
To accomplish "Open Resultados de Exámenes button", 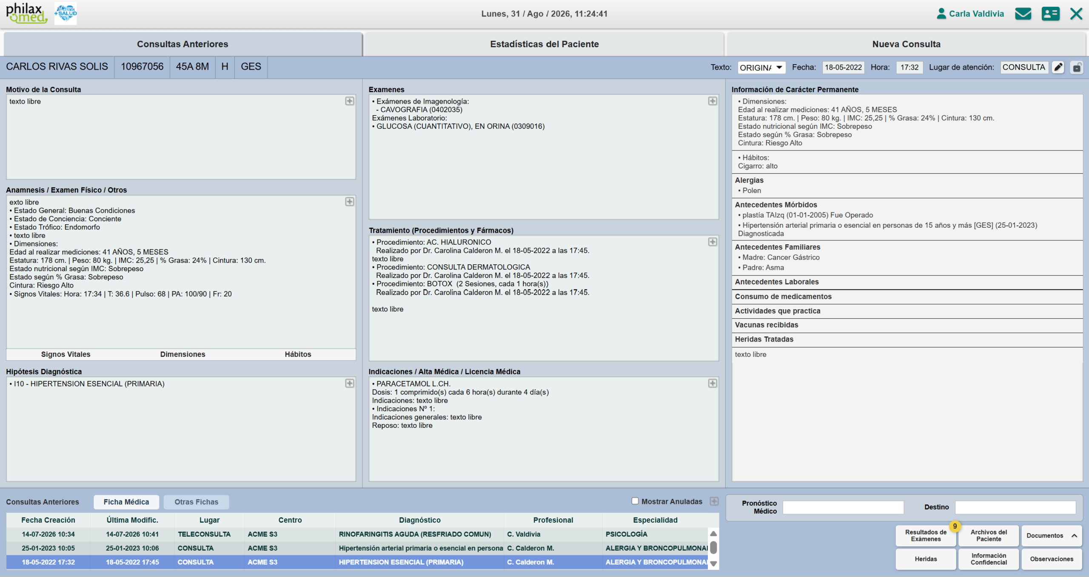I will (926, 535).
